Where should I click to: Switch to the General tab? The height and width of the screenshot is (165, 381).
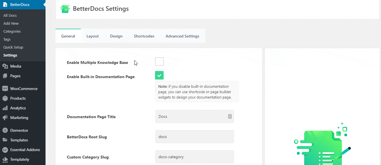pyautogui.click(x=68, y=36)
